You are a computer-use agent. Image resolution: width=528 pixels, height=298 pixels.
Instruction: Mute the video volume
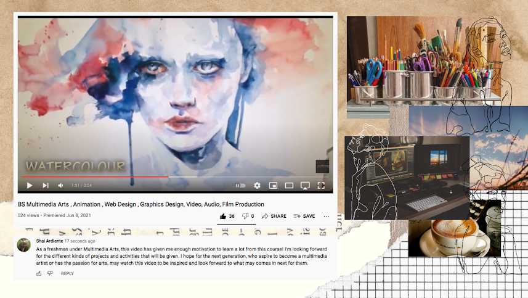[61, 186]
